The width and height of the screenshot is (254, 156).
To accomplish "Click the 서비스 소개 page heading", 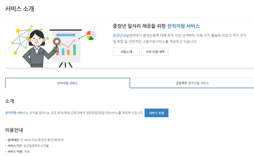I will (x=20, y=9).
